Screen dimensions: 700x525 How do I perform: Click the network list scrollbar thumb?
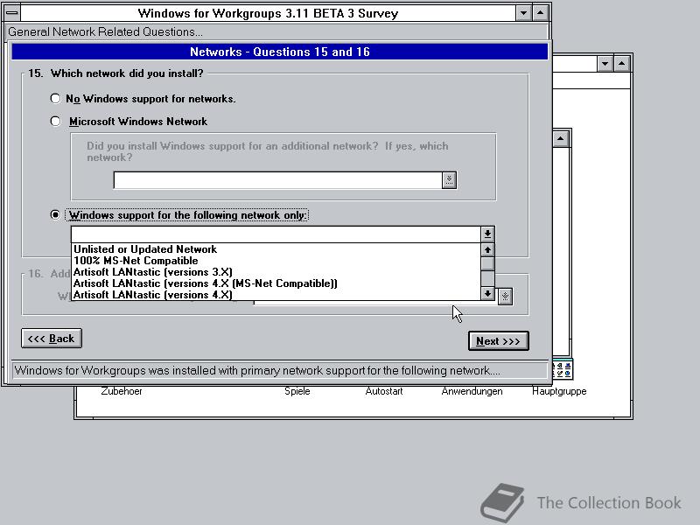pyautogui.click(x=487, y=264)
